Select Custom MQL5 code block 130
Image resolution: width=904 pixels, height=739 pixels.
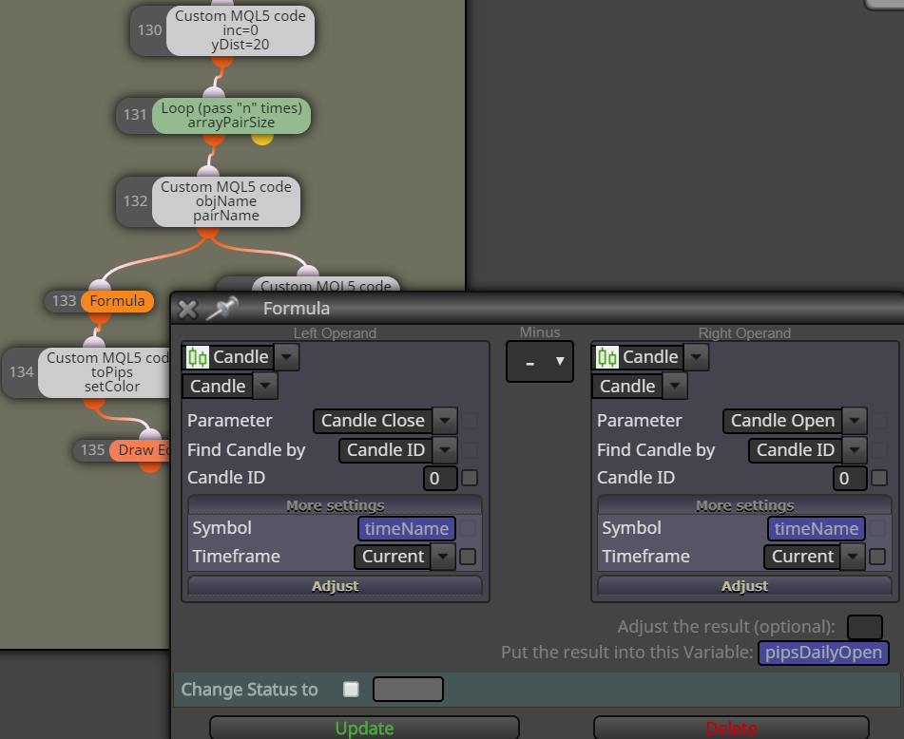(240, 30)
